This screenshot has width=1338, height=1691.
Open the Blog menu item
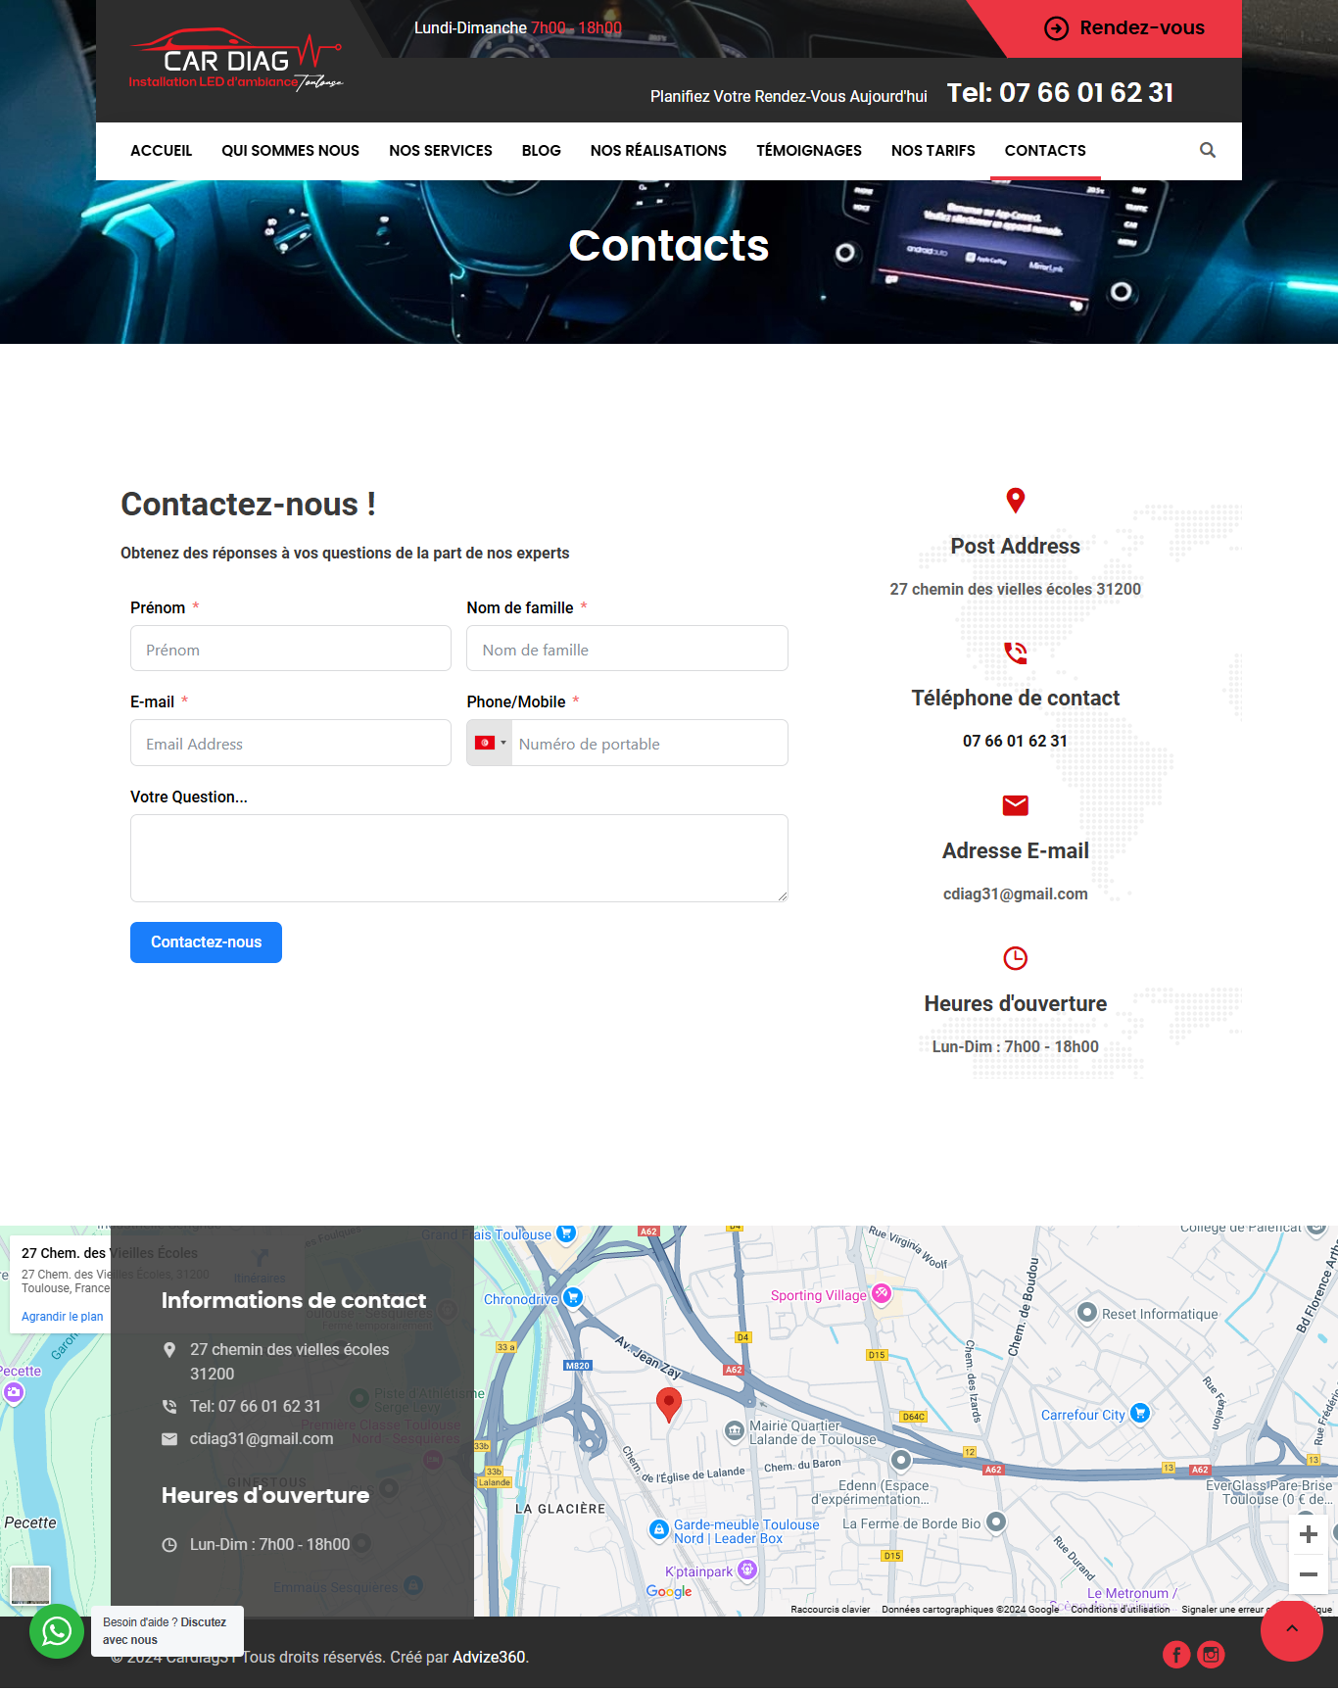(x=541, y=151)
